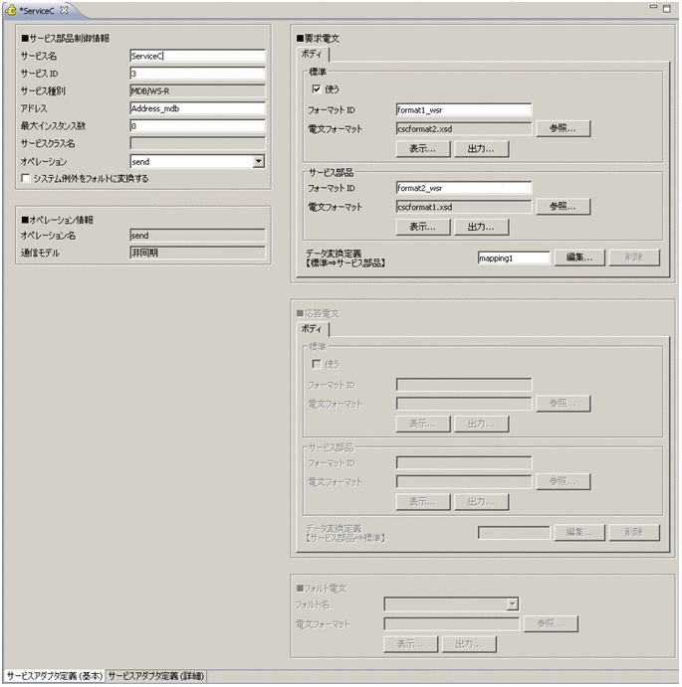Enable システム例外をフォルトに変換する checkbox
This screenshot has width=682, height=687.
[26, 179]
